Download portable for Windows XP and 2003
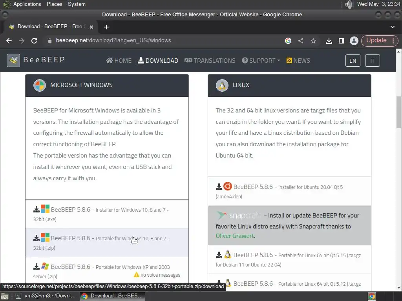This screenshot has height=301, width=402. tap(107, 271)
